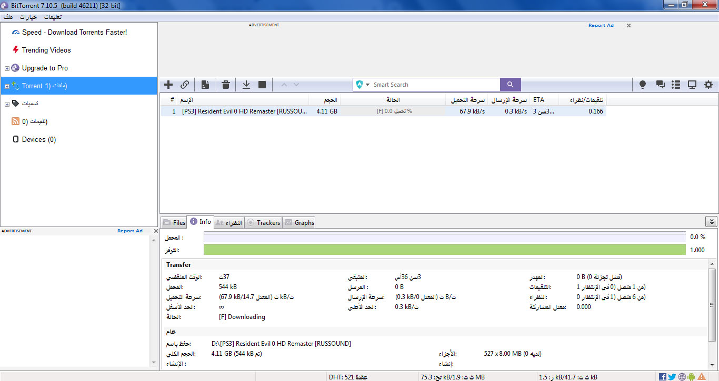719x381 pixels.
Task: Click the Add Torrent plus icon
Action: [168, 85]
